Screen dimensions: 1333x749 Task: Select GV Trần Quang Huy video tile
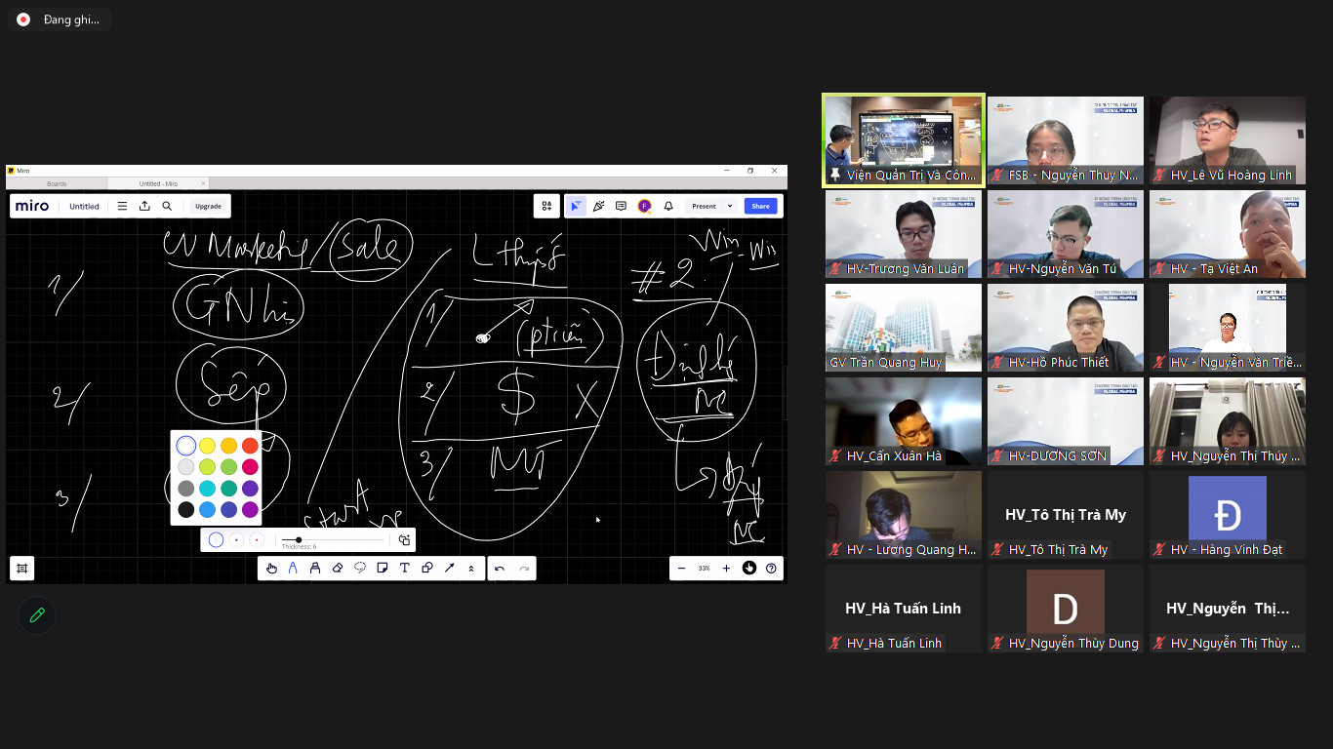pos(904,328)
